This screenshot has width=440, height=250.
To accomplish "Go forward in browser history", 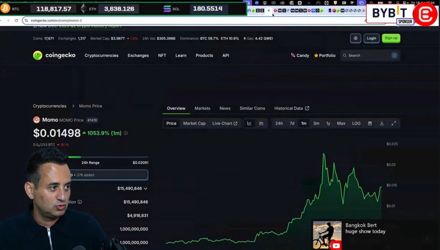I will (x=7, y=20).
